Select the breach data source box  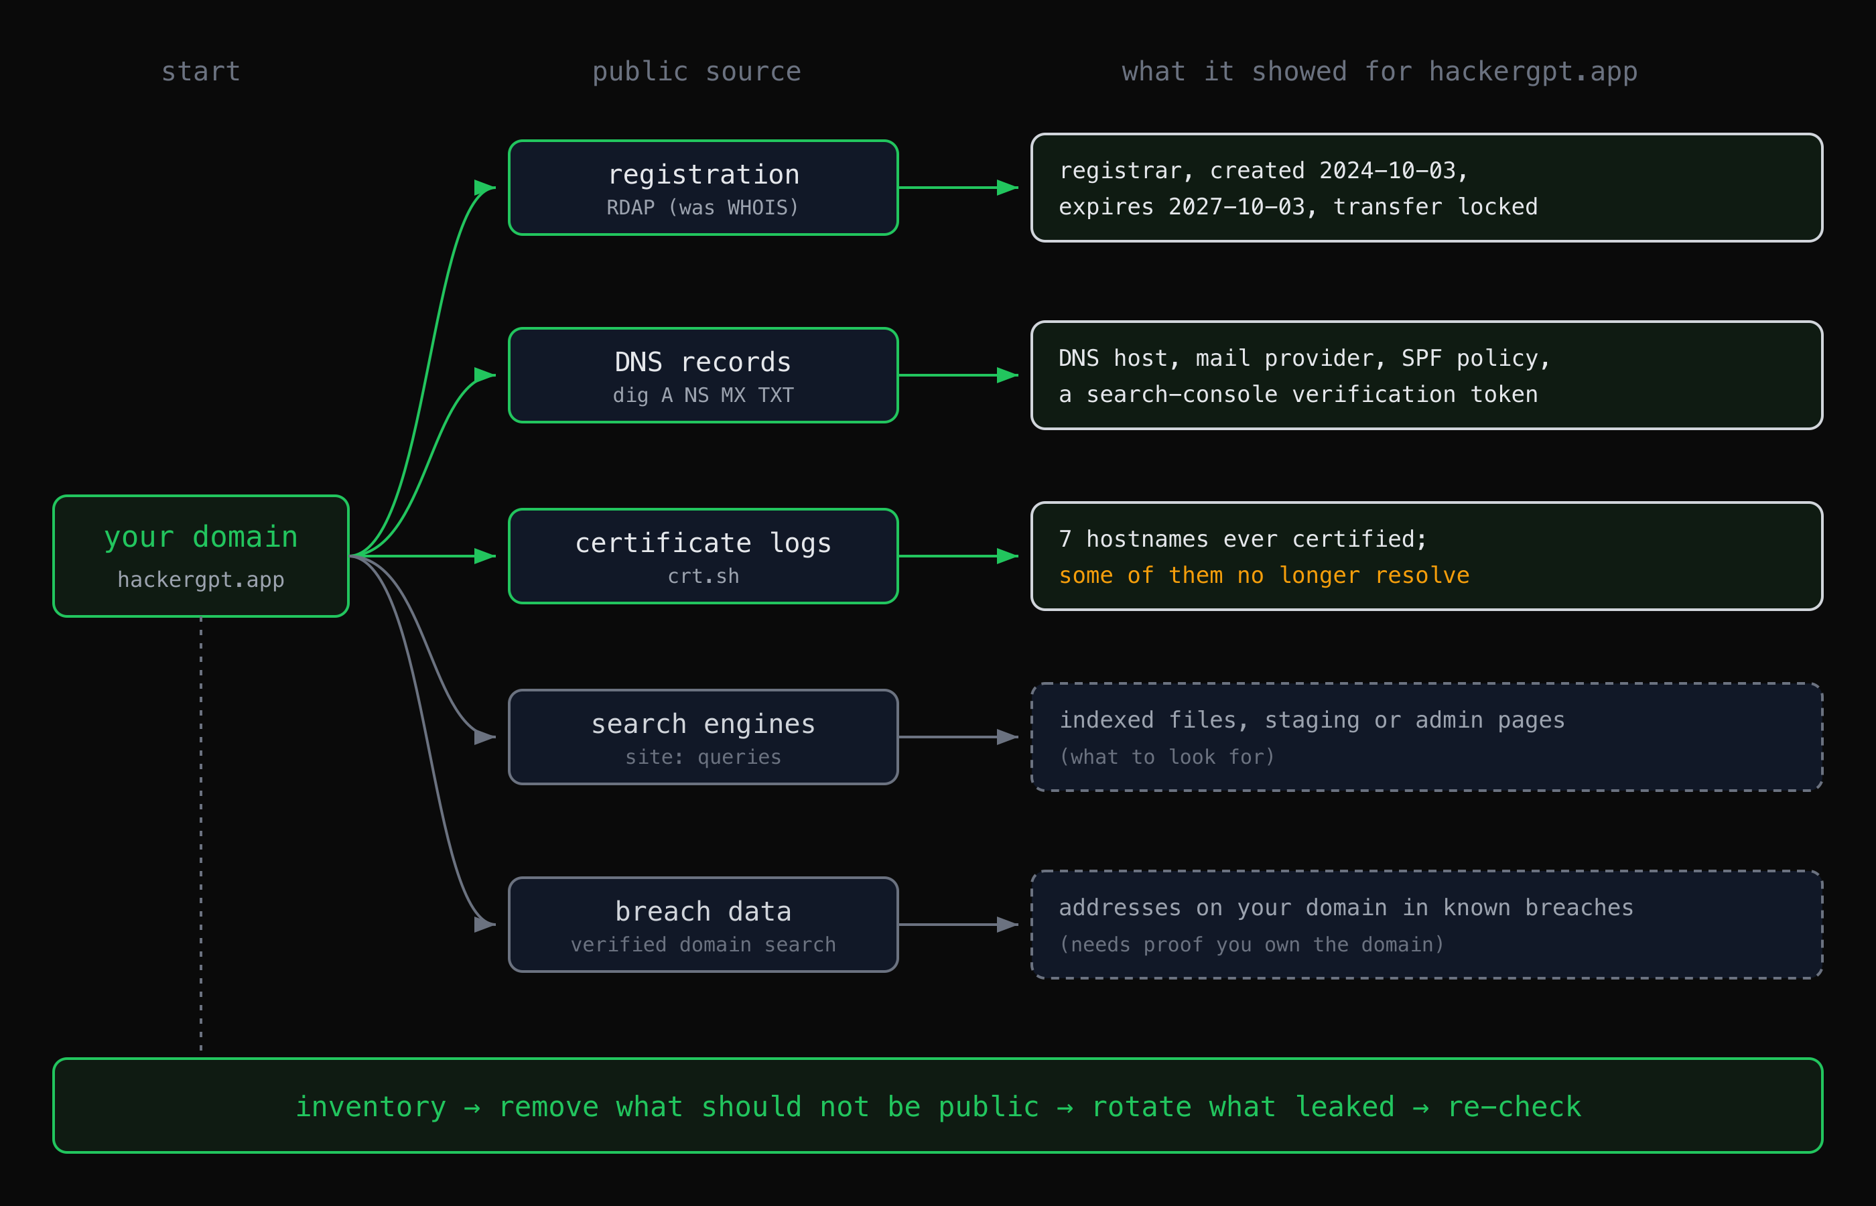pyautogui.click(x=703, y=925)
